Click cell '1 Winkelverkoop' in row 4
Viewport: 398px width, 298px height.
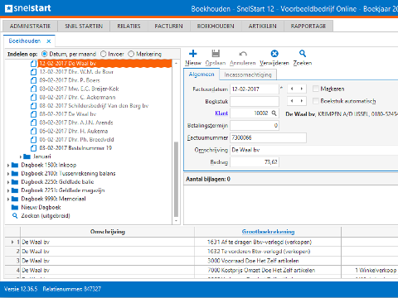click(x=370, y=270)
